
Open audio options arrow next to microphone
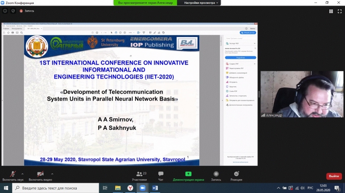point(22,174)
